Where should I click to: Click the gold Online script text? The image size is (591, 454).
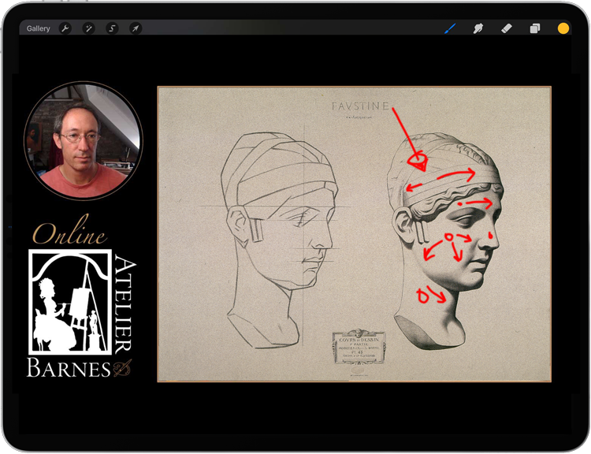click(69, 231)
